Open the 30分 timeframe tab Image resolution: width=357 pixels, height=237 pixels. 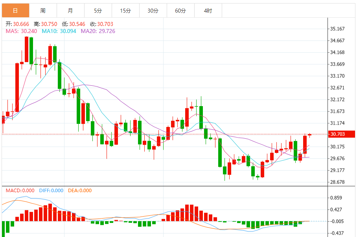[x=153, y=11]
